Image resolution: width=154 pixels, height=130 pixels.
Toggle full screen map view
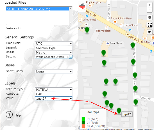(x=150, y=25)
